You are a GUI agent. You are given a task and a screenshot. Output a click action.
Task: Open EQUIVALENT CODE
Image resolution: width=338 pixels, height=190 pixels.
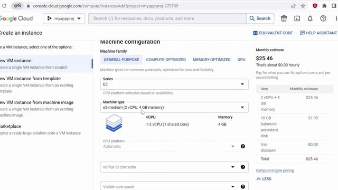tap(273, 33)
